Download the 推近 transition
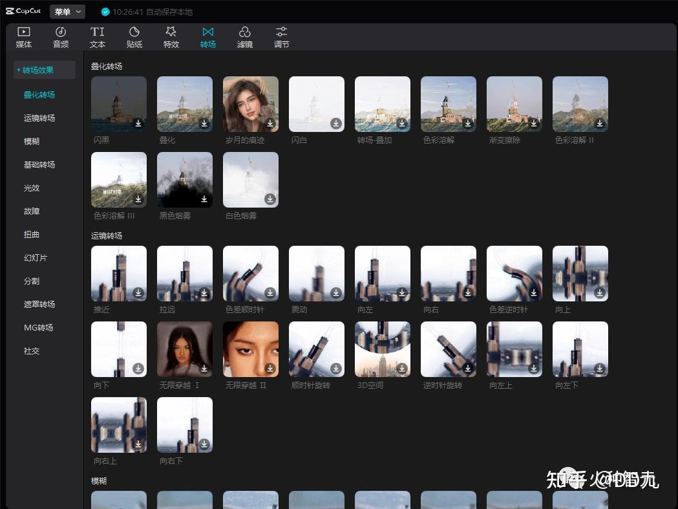The height and width of the screenshot is (509, 678). [x=138, y=292]
